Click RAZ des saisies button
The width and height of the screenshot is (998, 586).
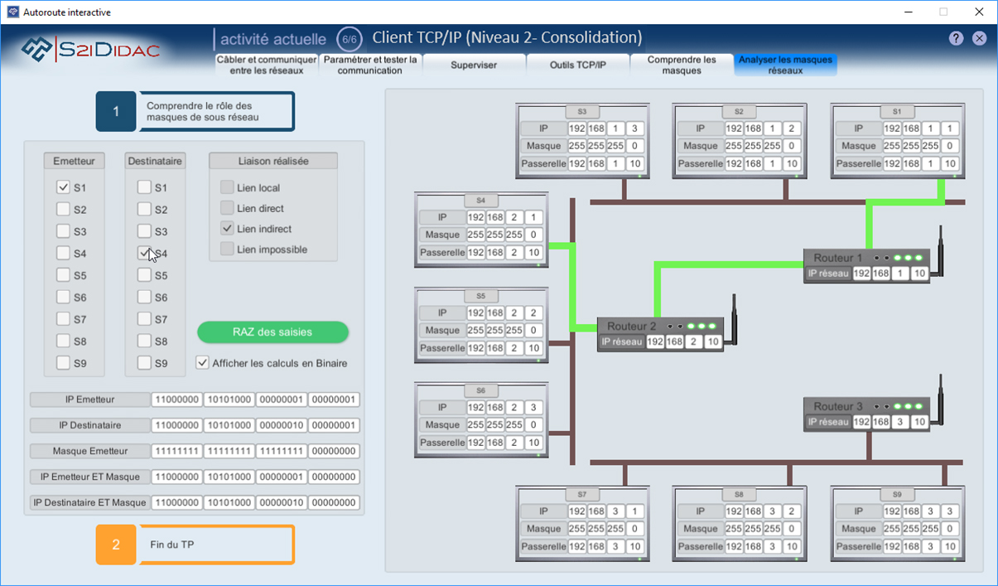(x=272, y=332)
